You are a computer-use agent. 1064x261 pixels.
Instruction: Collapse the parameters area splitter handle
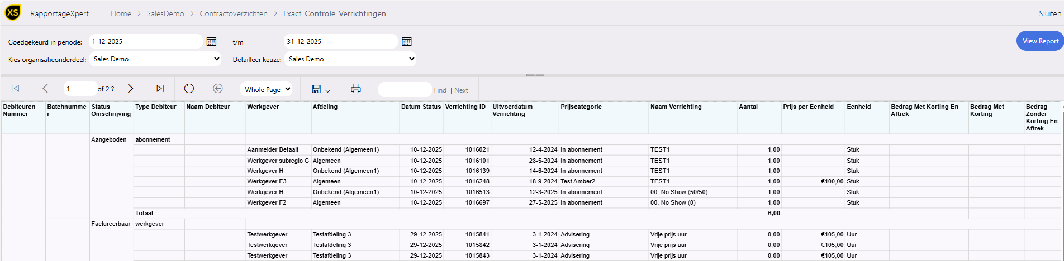(535, 74)
